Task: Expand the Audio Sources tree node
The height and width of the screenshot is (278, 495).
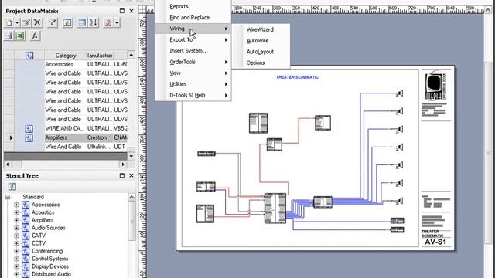Action: click(16, 228)
